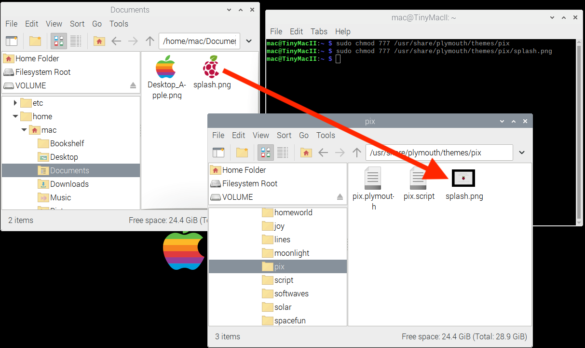
Task: Select softwaves folder in pix tree
Action: [285, 293]
